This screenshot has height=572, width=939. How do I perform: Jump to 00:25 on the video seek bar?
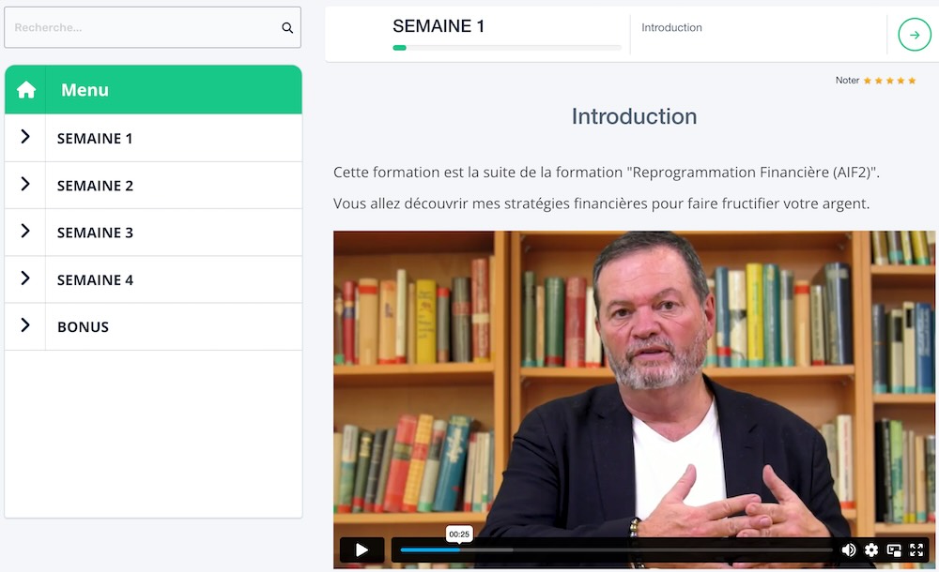click(458, 549)
